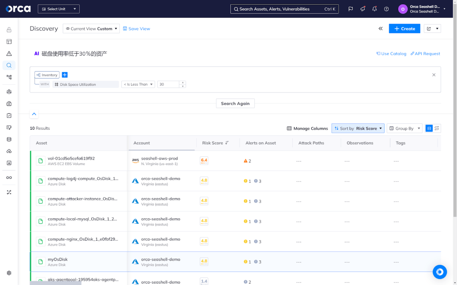Click the Disk Space Utilization field
The width and height of the screenshot is (457, 285).
pos(85,84)
